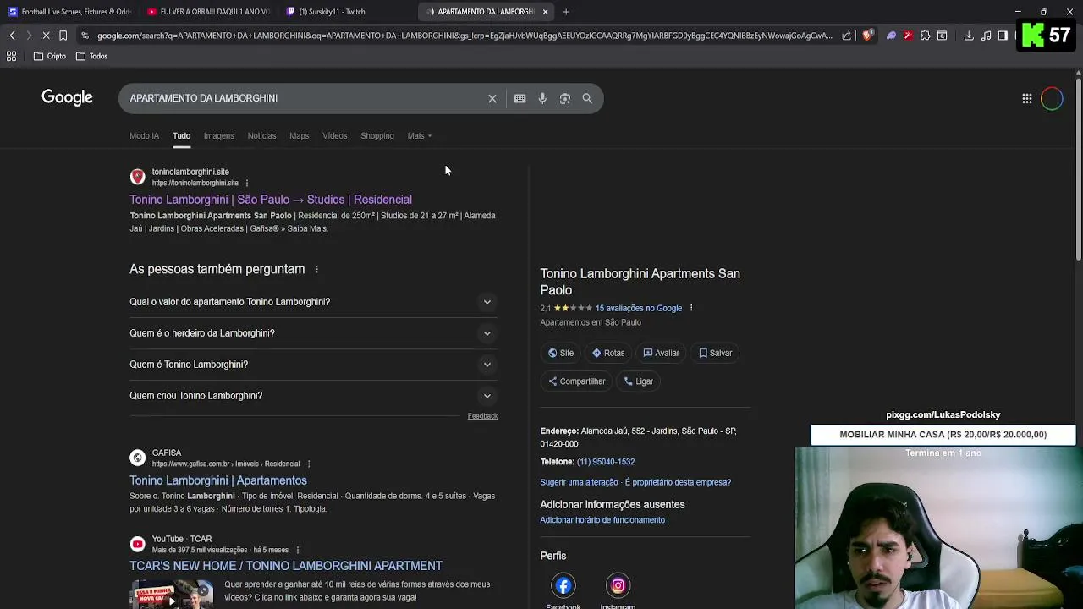Image resolution: width=1083 pixels, height=609 pixels.
Task: Open more options beside reviews count
Action: (691, 308)
